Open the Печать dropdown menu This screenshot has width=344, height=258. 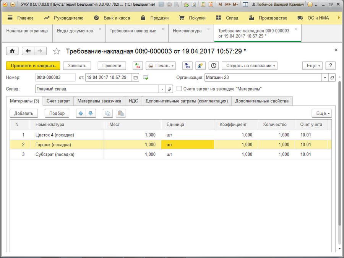pyautogui.click(x=161, y=66)
